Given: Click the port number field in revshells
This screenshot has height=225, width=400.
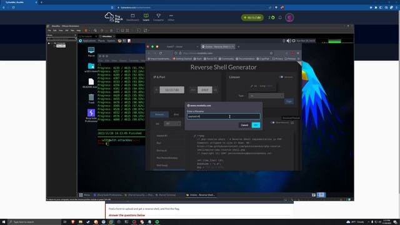Looking at the screenshot, I should (204, 90).
